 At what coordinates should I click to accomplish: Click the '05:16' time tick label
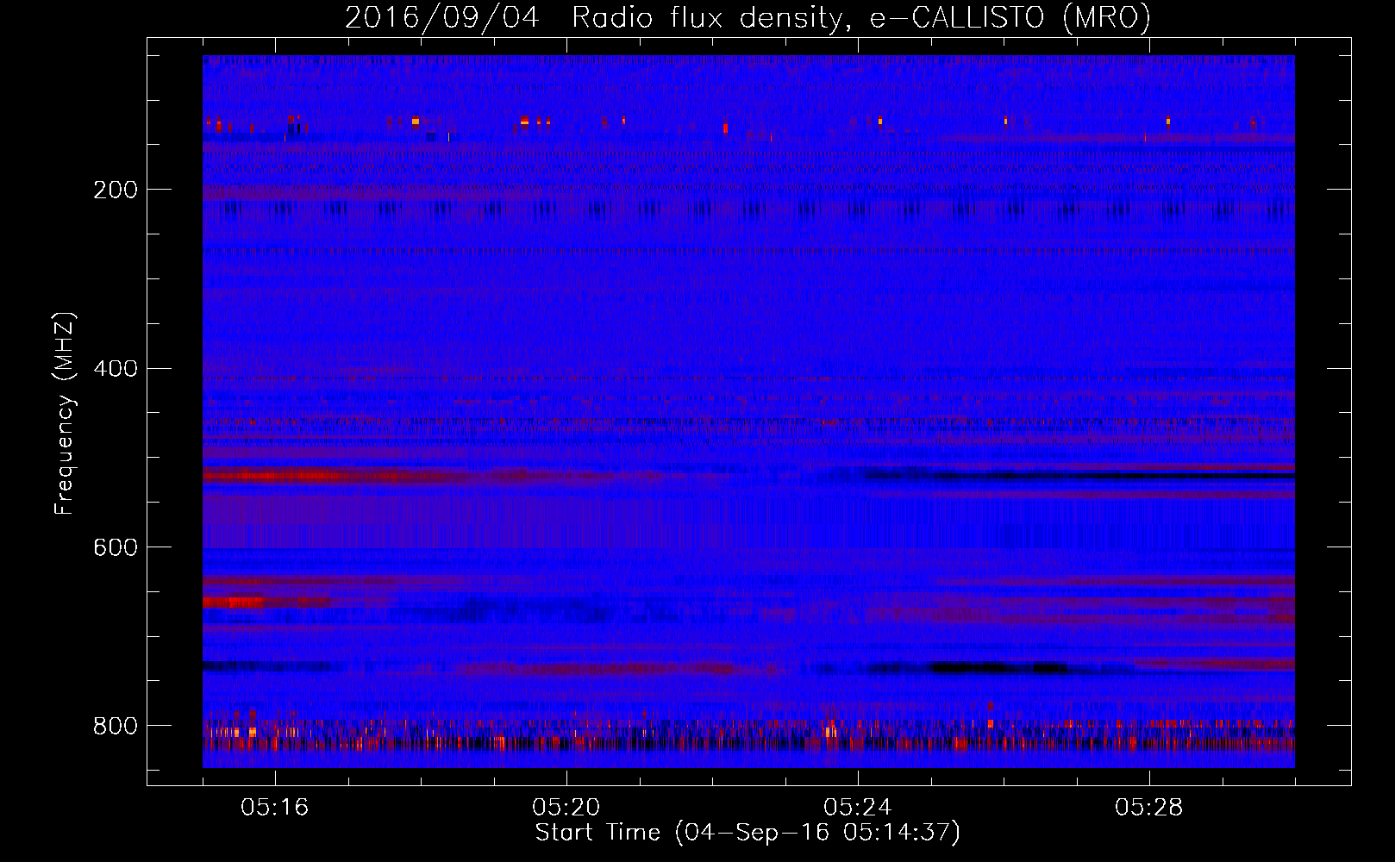coord(275,808)
